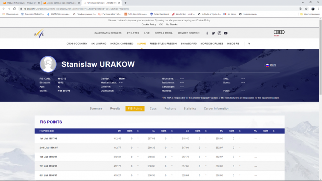Click the FIS logo

(x=39, y=33)
